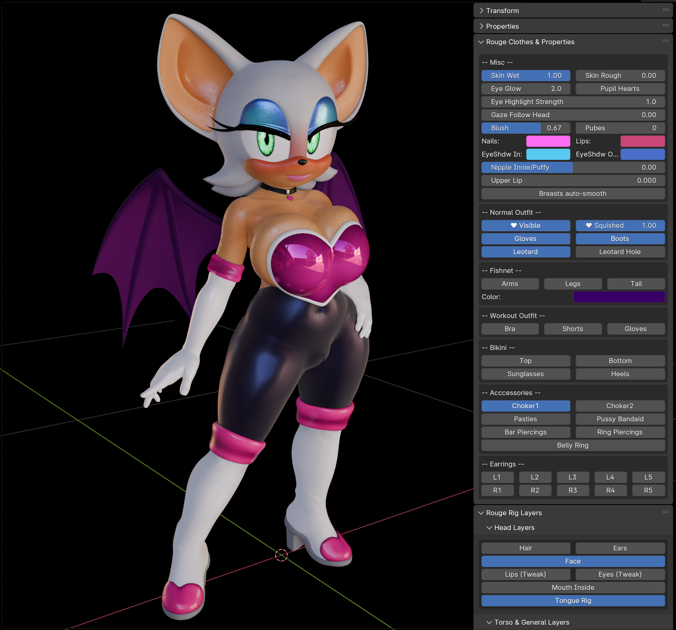Screen dimensions: 676x630
Task: Toggle Breasts auto-smooth
Action: point(573,193)
